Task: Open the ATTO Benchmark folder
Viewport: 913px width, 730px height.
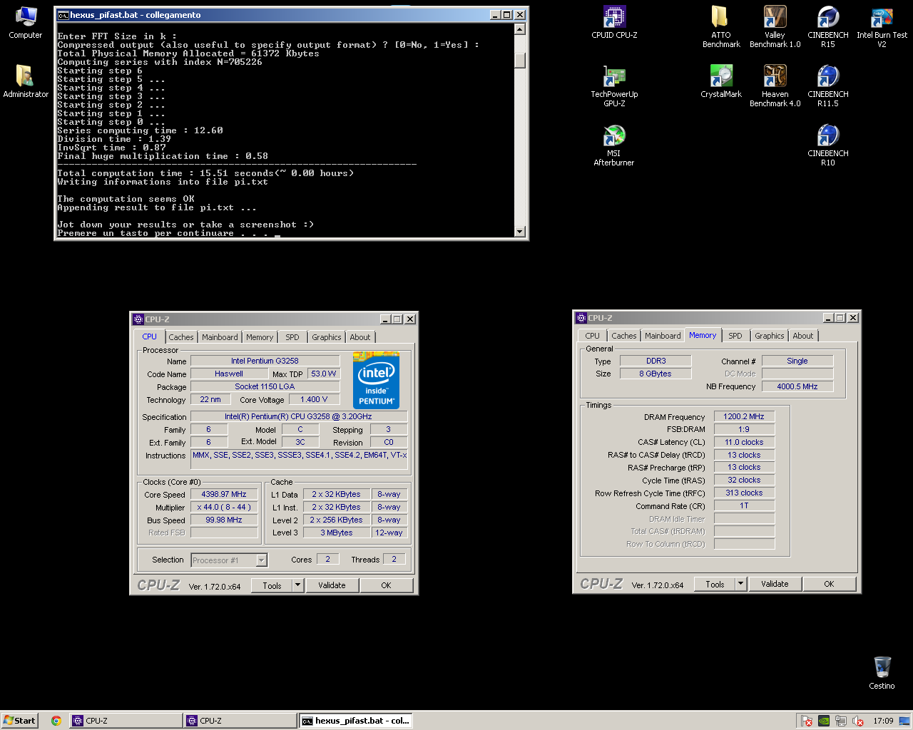Action: pyautogui.click(x=721, y=26)
